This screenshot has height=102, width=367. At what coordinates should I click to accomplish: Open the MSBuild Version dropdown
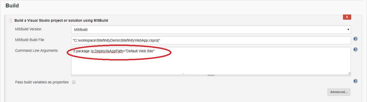211,30
